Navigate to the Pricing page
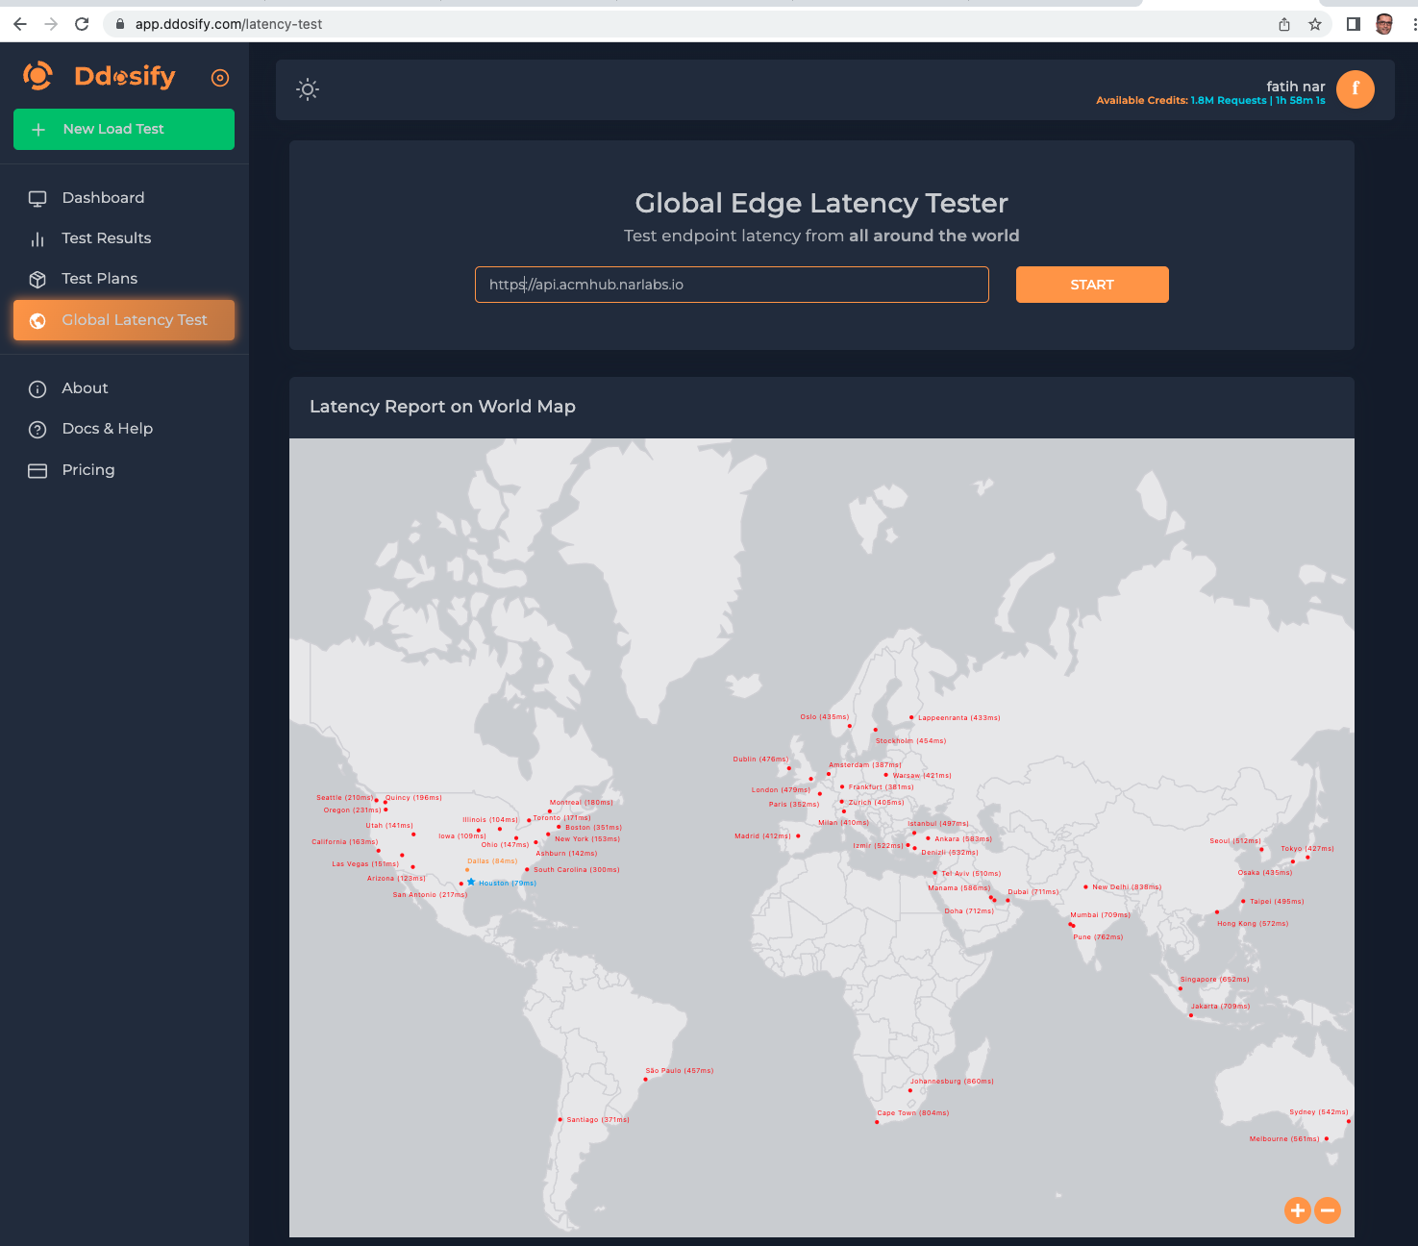The height and width of the screenshot is (1246, 1418). tap(87, 470)
